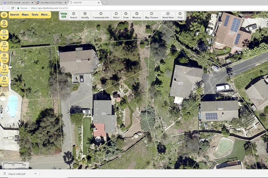Hide the side panel with Hide button
The width and height of the screenshot is (268, 178).
click(4, 24)
